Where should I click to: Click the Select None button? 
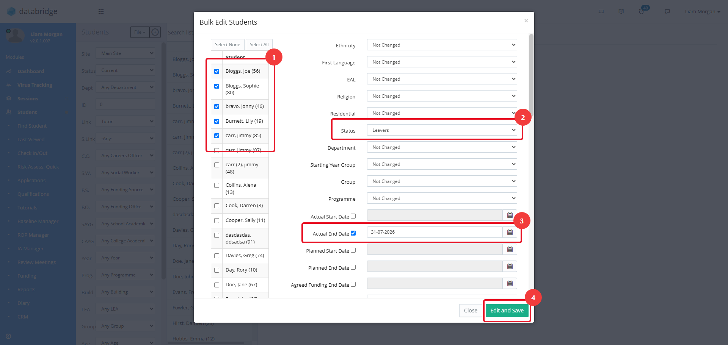point(227,45)
